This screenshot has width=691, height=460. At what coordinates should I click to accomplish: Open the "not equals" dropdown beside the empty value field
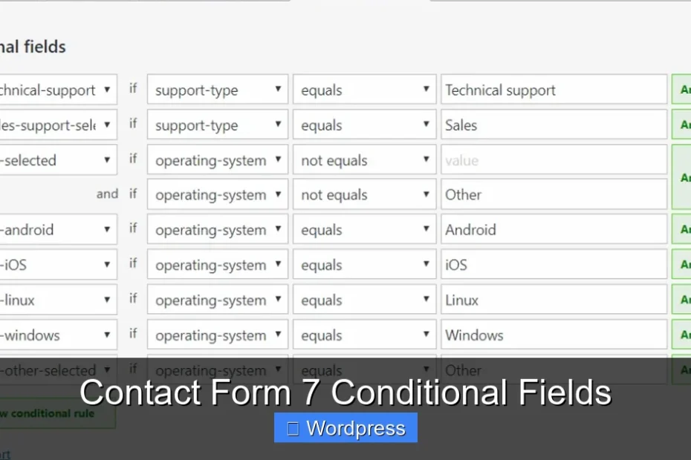364,160
